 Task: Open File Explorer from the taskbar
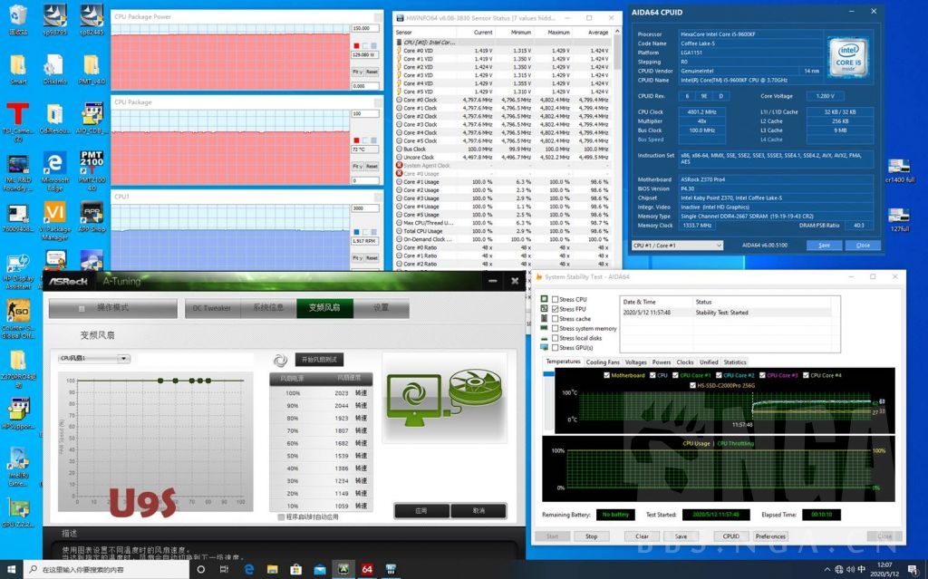click(272, 569)
